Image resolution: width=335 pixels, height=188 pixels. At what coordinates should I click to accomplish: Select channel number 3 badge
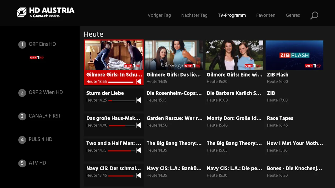pyautogui.click(x=22, y=116)
